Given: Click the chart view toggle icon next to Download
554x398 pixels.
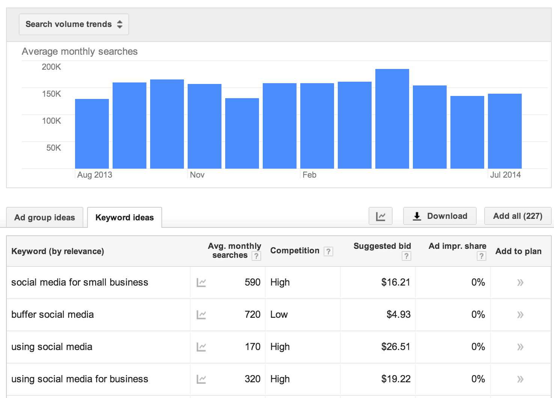Looking at the screenshot, I should tap(381, 216).
